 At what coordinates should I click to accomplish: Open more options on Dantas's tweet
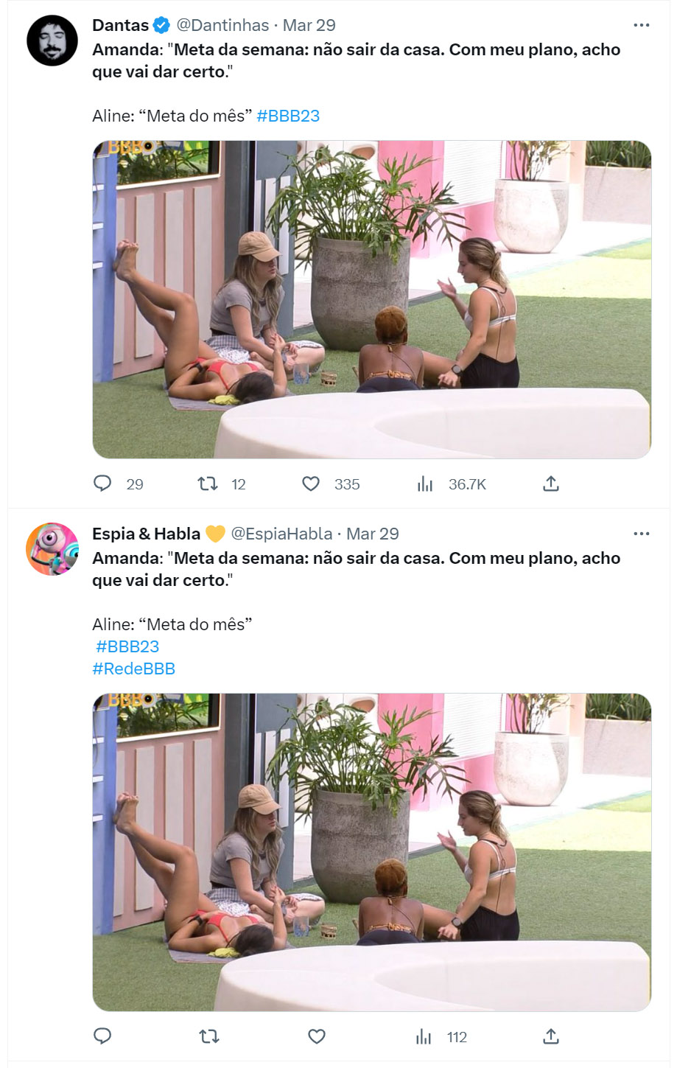[x=642, y=25]
